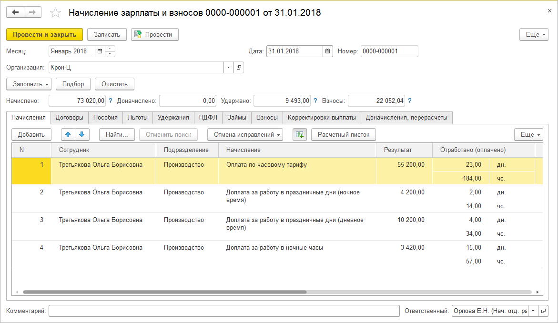Switch to the Займы tab
558x323 pixels.
[x=237, y=117]
